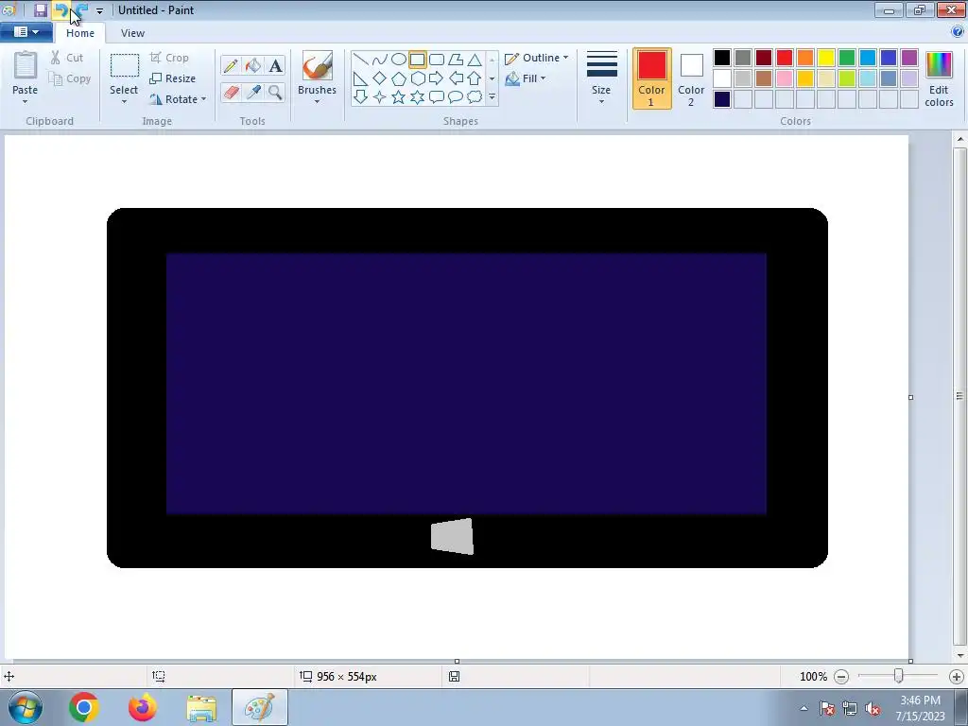Open Windows Explorer from the taskbar
The image size is (968, 726).
[x=201, y=707]
